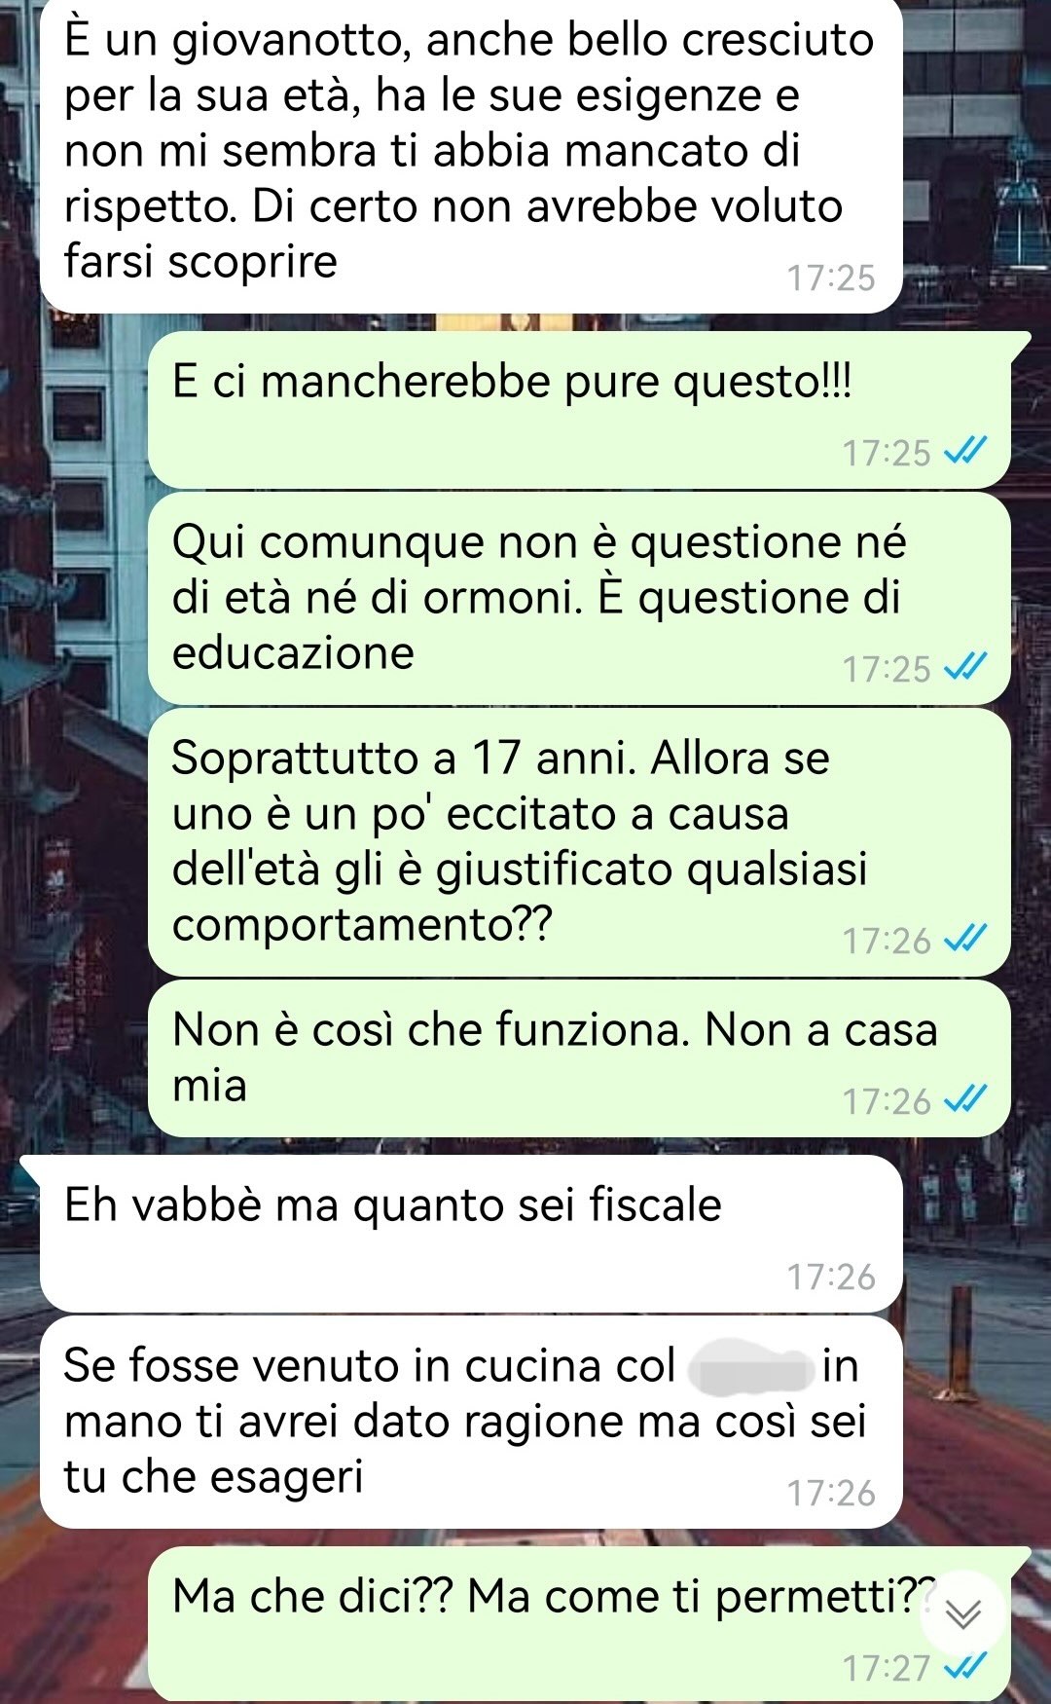Select the 'Soprattutto a 17 anni' message bubble
The image size is (1051, 1704).
[x=579, y=842]
